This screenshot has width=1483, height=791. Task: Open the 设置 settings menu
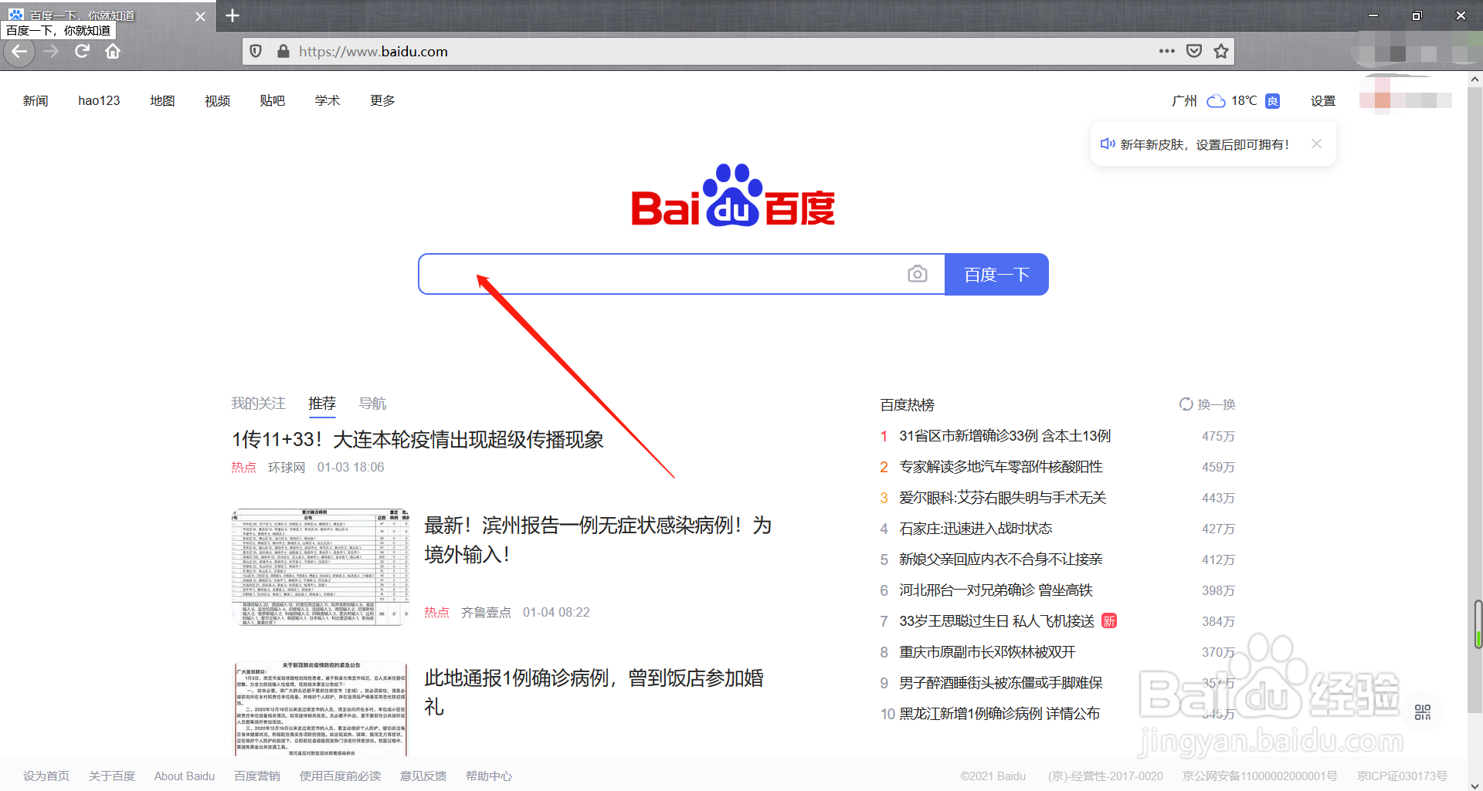pos(1323,101)
